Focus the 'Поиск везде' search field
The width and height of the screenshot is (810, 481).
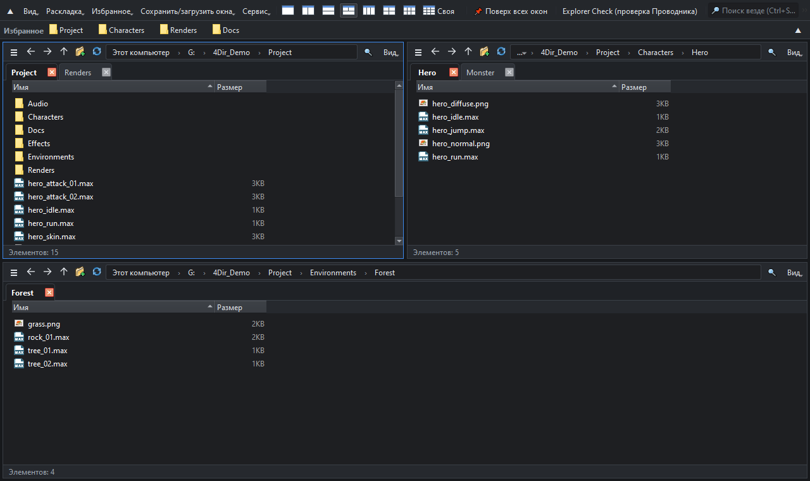click(753, 11)
